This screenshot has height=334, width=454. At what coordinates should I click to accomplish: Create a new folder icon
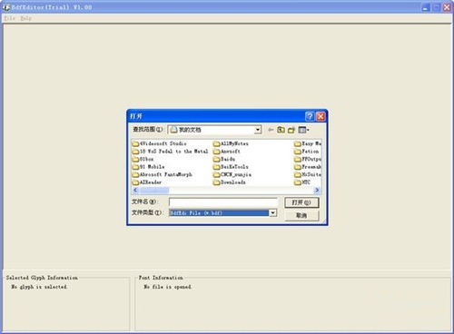coord(291,130)
